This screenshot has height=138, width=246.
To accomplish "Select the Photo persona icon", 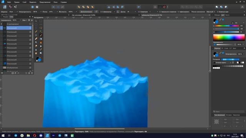I will (x=5, y=7).
